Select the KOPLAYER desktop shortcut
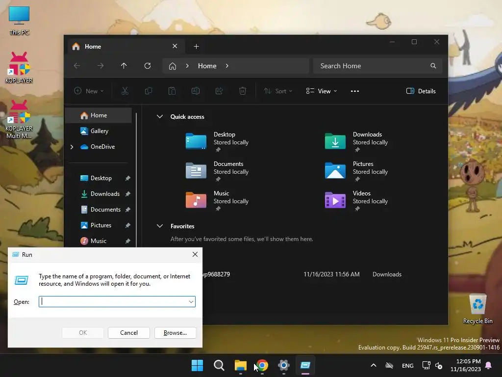Image resolution: width=502 pixels, height=377 pixels. pos(19,67)
